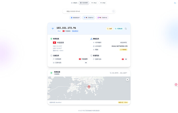Click the HK country code value
This screenshot has width=178, height=113.
coord(126,59)
